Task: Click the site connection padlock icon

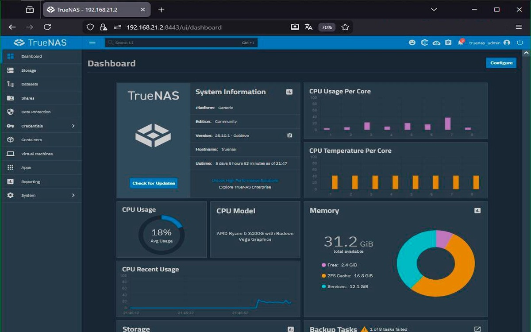Action: tap(103, 27)
